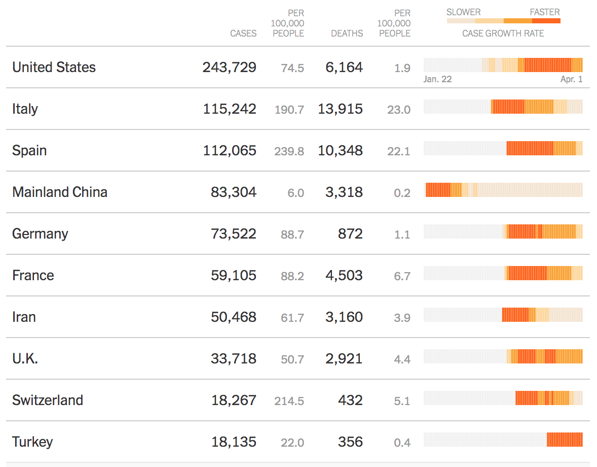The width and height of the screenshot is (597, 467).
Task: Select the Switzerland country name
Action: (x=48, y=400)
